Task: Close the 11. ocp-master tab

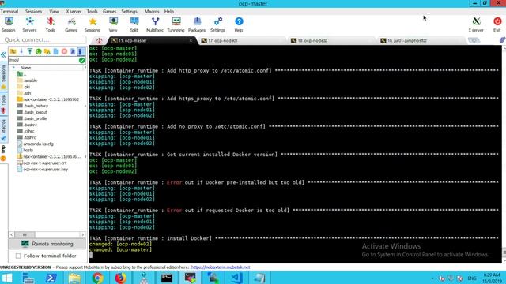Action: [x=191, y=40]
